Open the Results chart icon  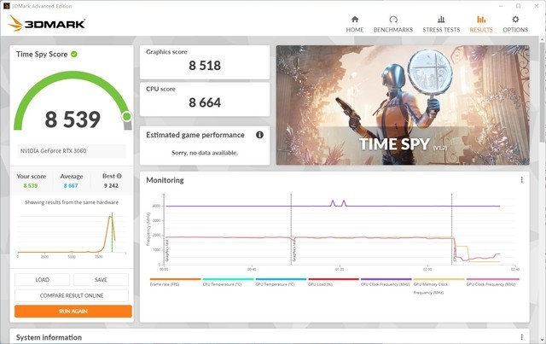(x=481, y=20)
